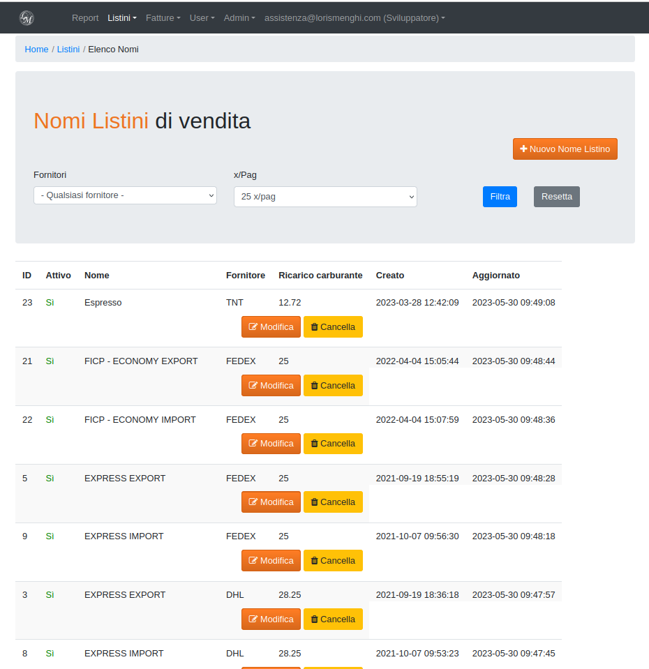
Task: Click Modifica for DHL EXPRESS EXPORT row
Action: coord(271,619)
